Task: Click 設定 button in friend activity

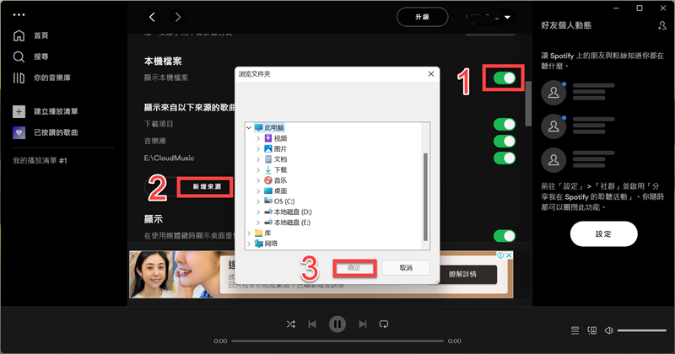Action: point(604,234)
